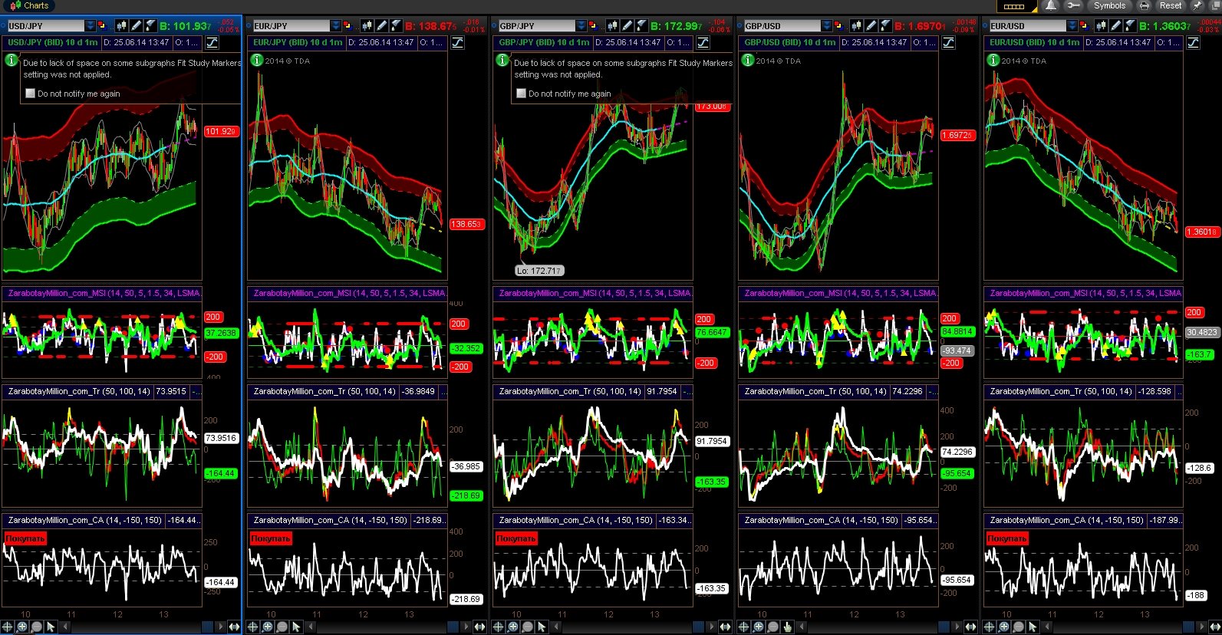Open the GBP/JPY symbol link color picker

[x=593, y=26]
